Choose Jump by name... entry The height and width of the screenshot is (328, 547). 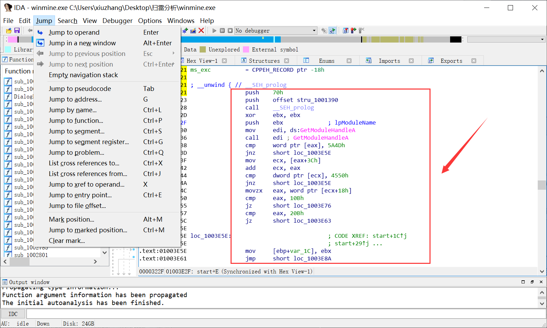pos(107,110)
